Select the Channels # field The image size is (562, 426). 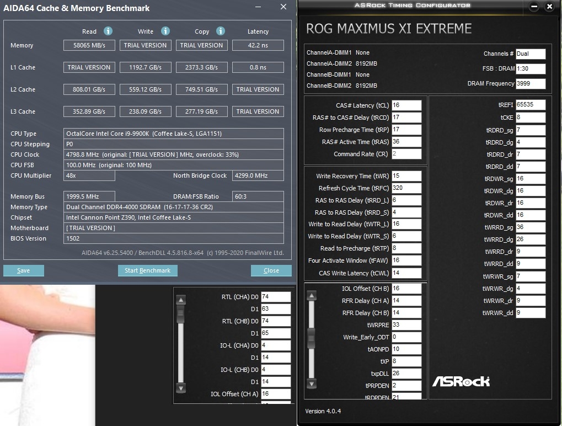(531, 54)
